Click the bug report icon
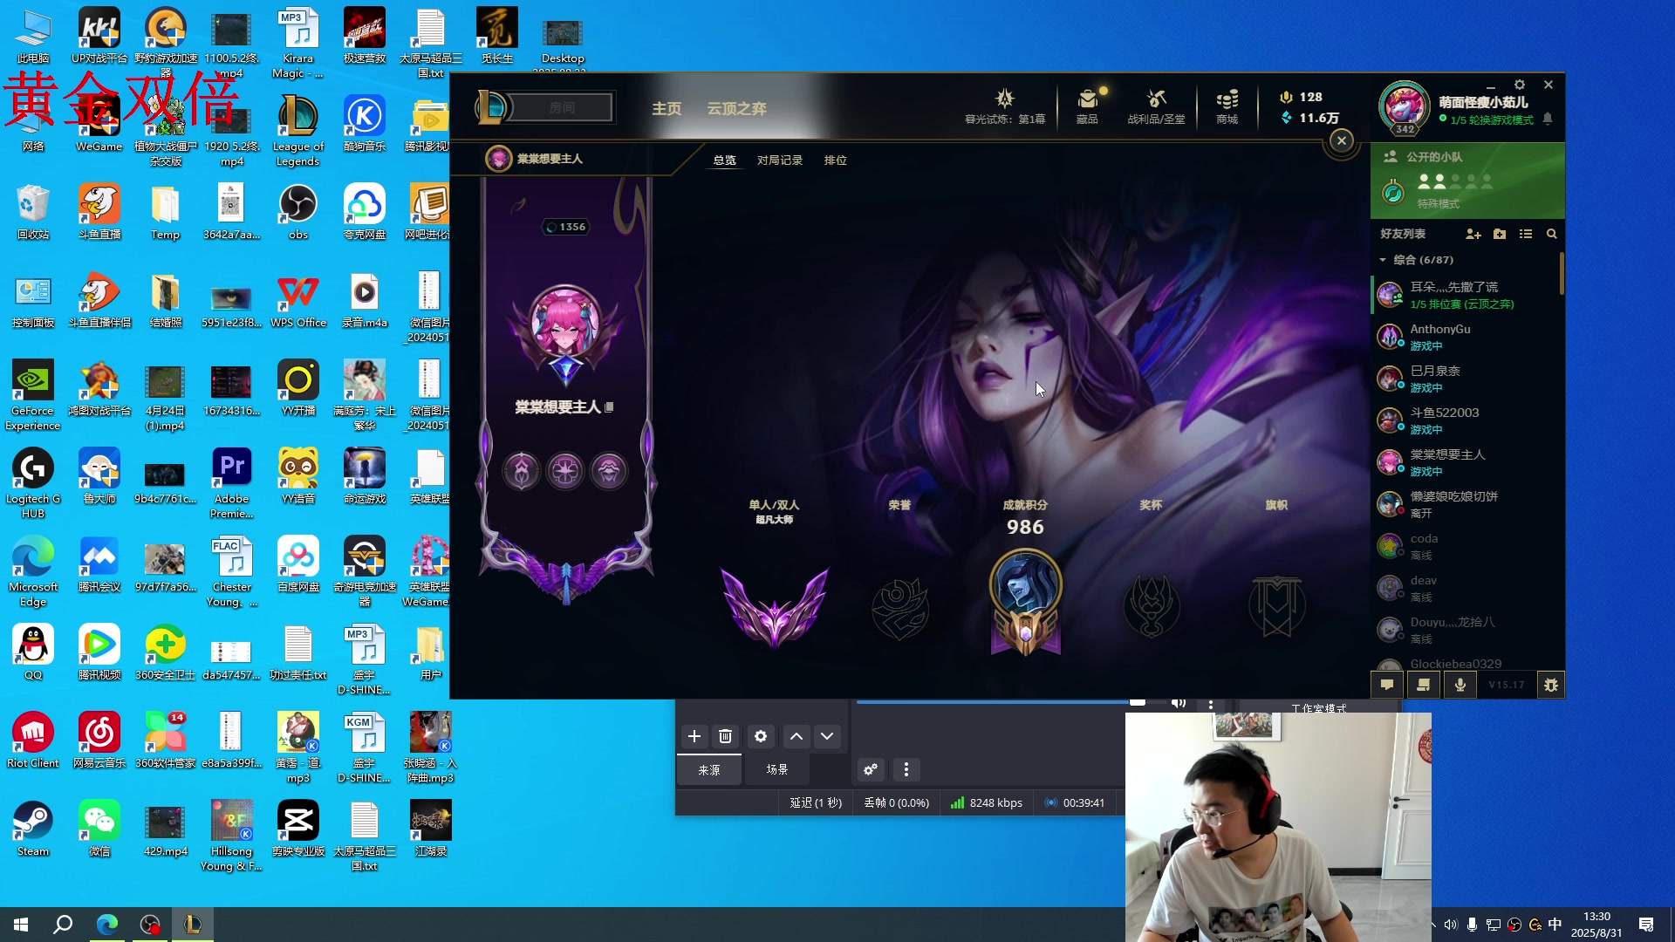 pyautogui.click(x=1550, y=685)
